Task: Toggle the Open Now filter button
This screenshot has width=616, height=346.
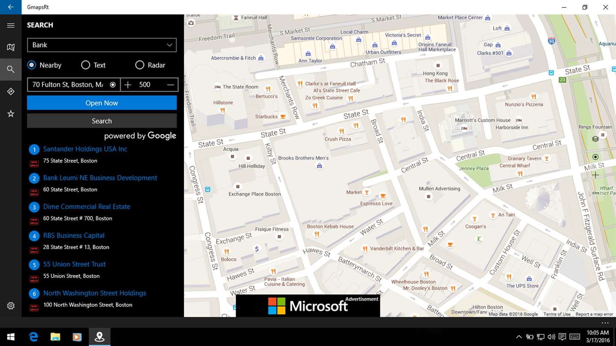Action: [102, 103]
